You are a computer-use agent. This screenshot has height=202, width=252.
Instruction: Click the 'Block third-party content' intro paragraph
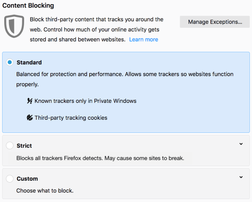pos(96,30)
